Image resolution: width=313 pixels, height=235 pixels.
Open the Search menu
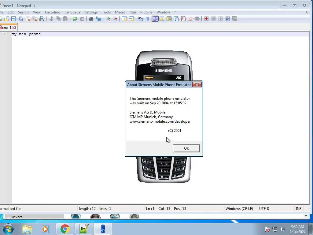[x=23, y=12]
